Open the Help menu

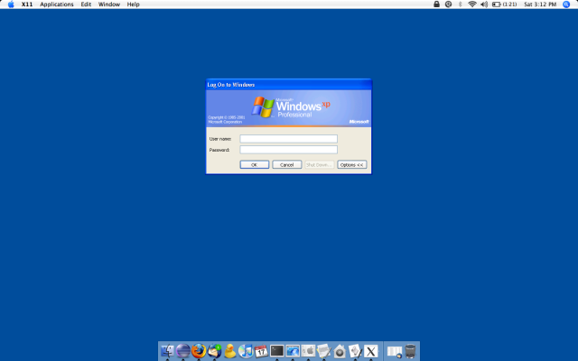(133, 5)
